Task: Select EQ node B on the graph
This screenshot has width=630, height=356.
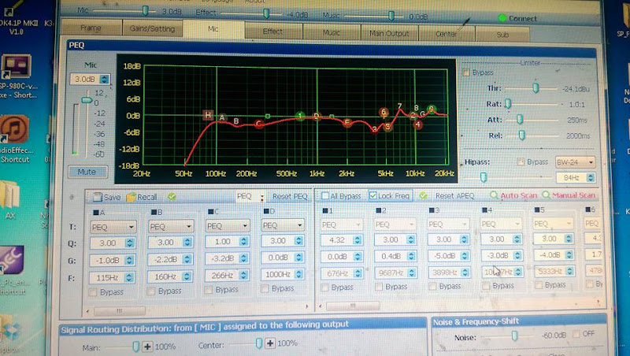Action: [x=236, y=121]
